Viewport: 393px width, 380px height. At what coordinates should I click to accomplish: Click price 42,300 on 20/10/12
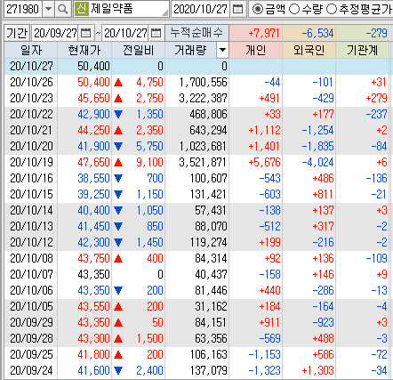93,242
